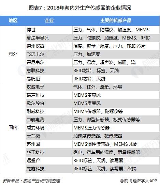Click the 资料来源 source note
The width and height of the screenshot is (160, 187).
click(31, 181)
